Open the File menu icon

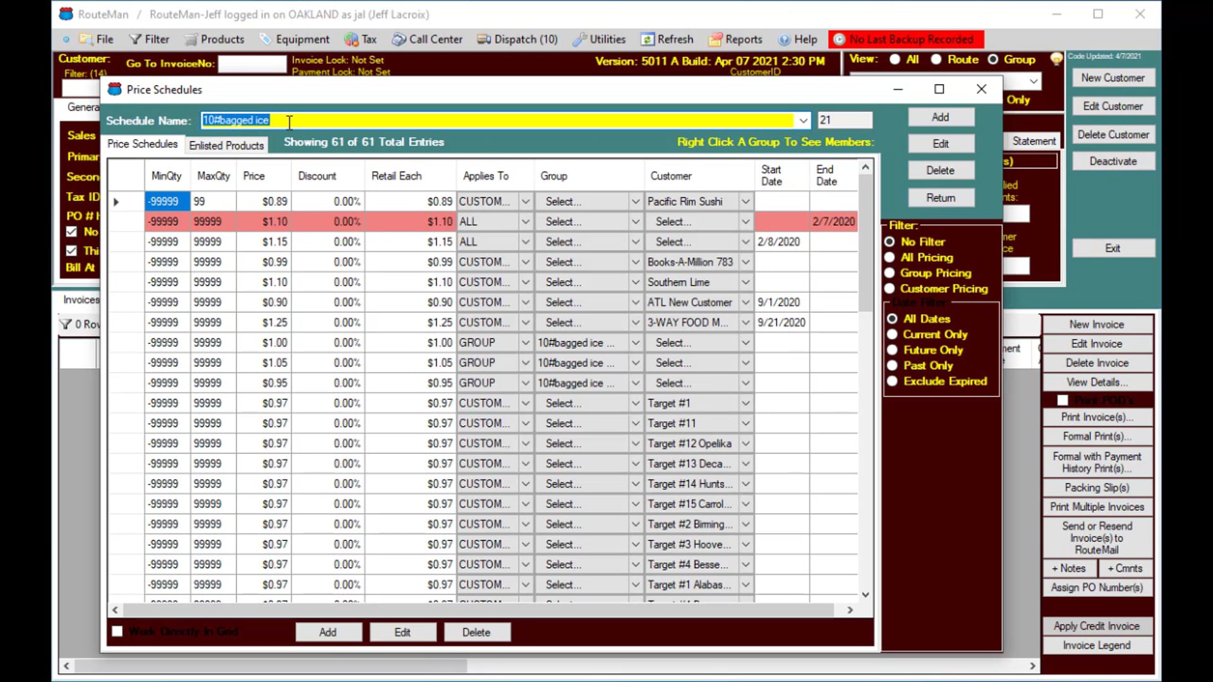86,39
